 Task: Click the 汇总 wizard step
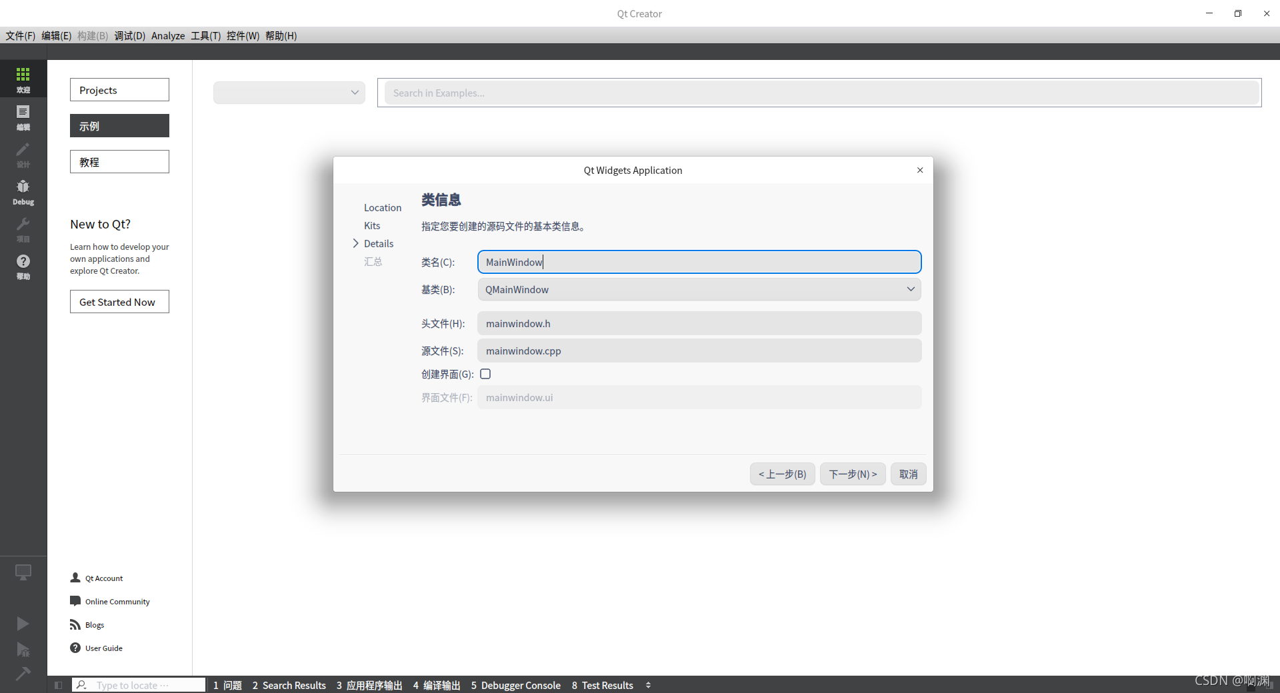373,261
